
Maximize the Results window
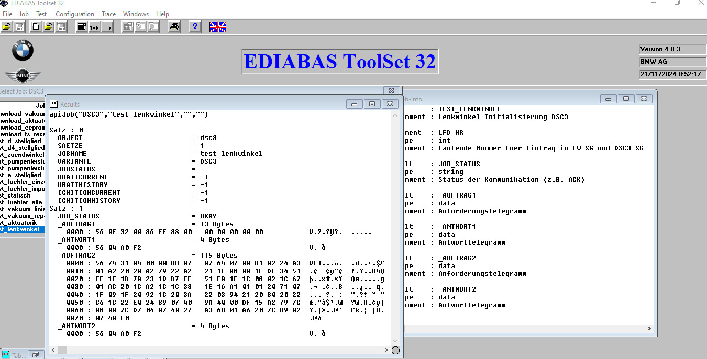[372, 104]
